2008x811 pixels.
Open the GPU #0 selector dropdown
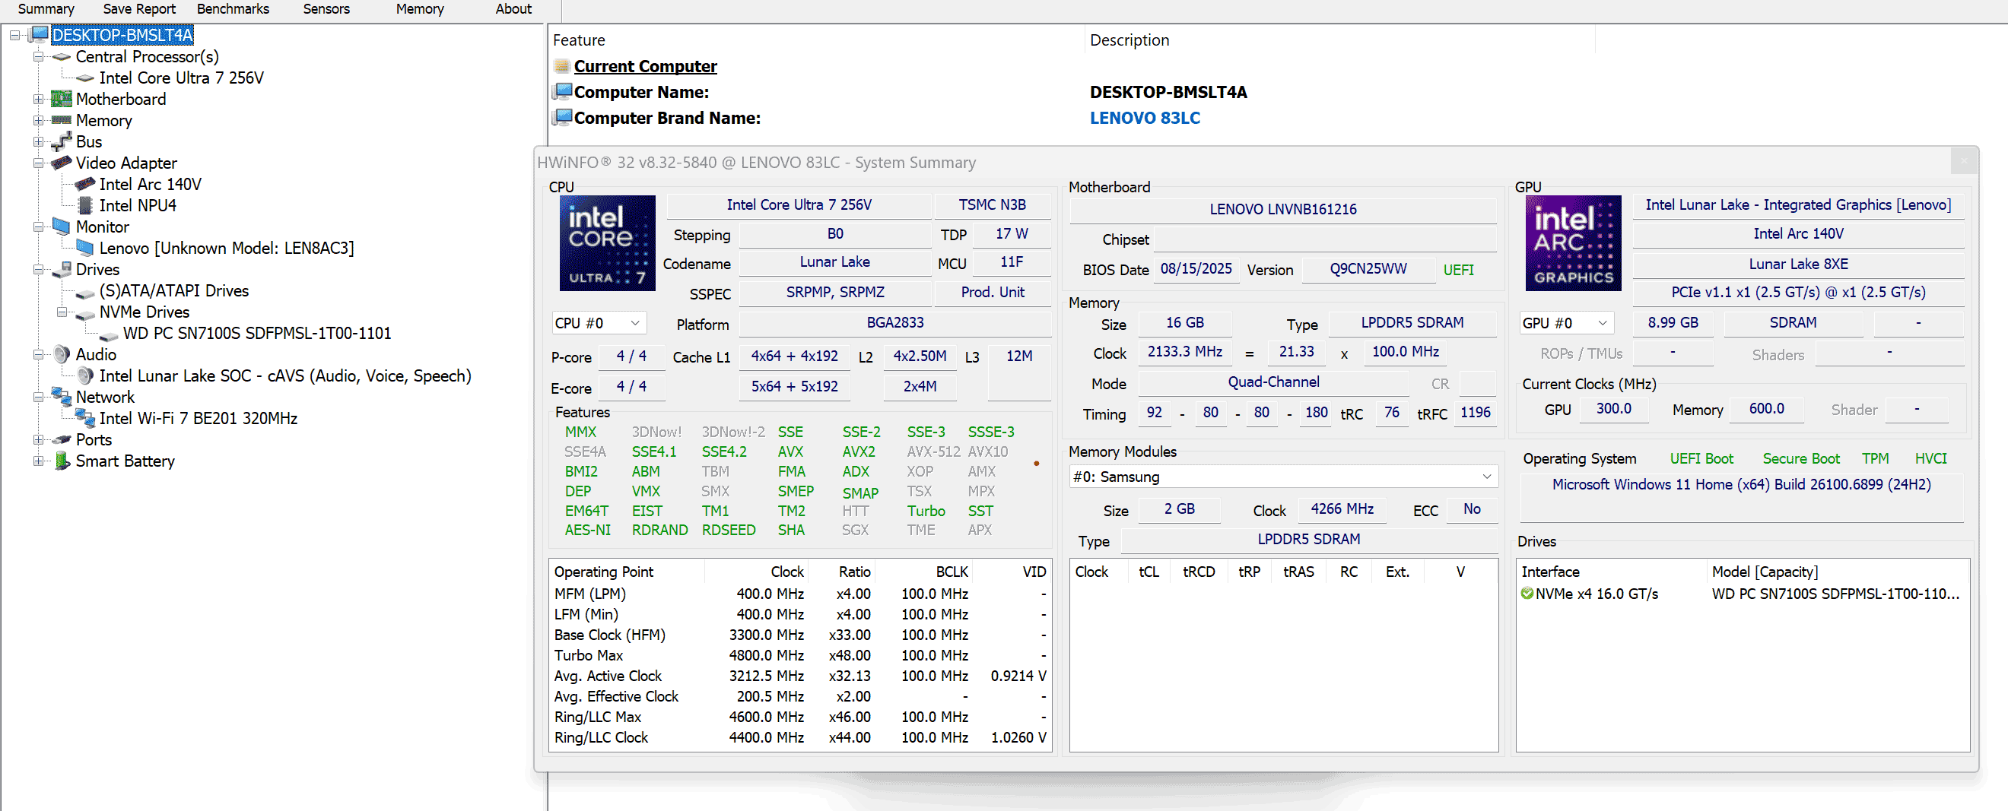1565,323
